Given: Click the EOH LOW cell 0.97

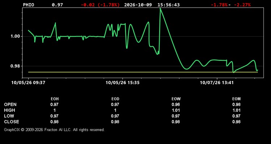Looking at the screenshot, I should point(55,116).
